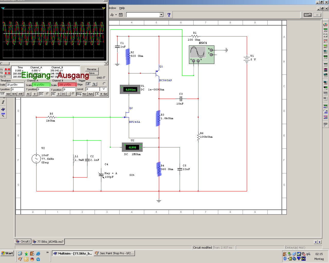
Task: Flip the simulation run switch
Action: (308, 15)
